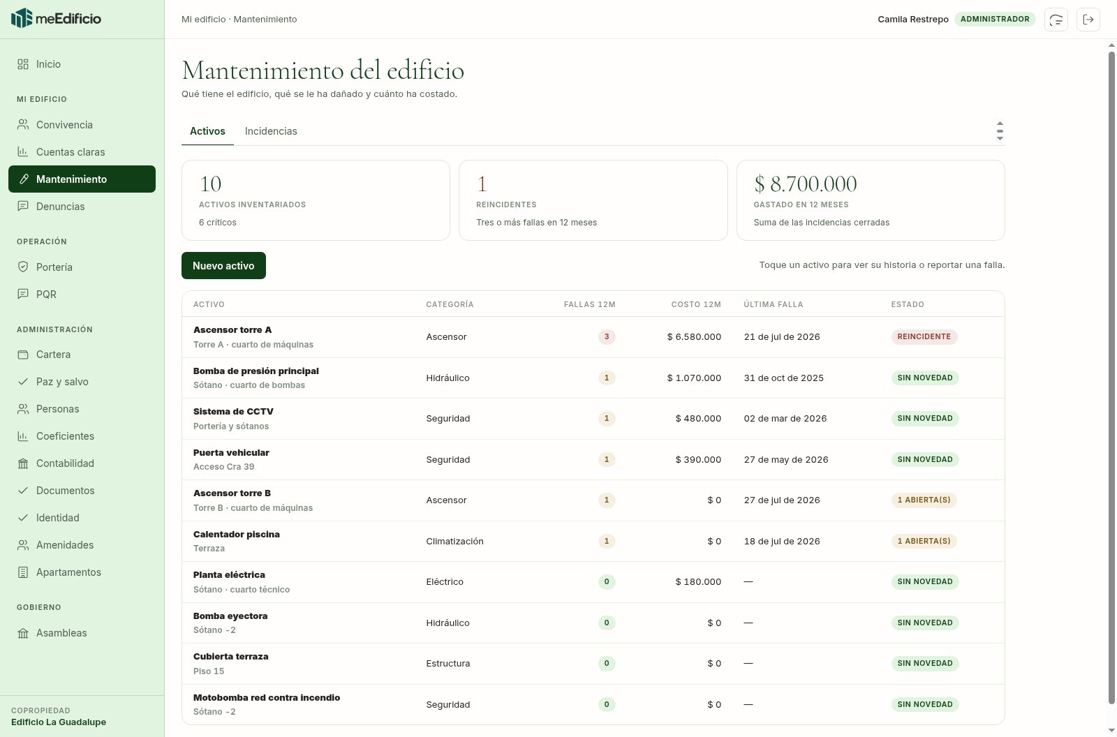
Task: Click the lines icon button beside ADMINISTRADOR badge
Action: click(x=1056, y=20)
